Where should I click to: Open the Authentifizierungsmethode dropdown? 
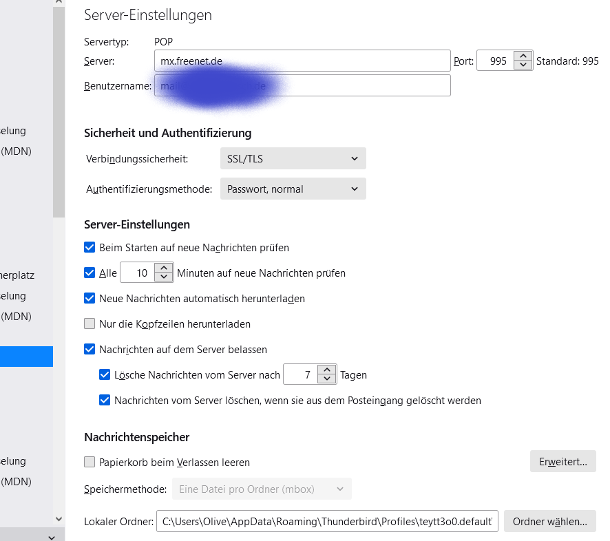[293, 189]
